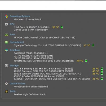Viewport: 106px width, 106px height.
Task: Open the Optical Drives section link
Action: click(17, 83)
